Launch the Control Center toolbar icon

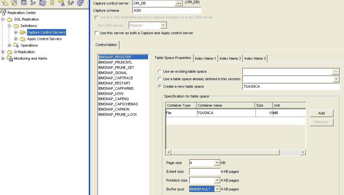pyautogui.click(x=5, y=3)
